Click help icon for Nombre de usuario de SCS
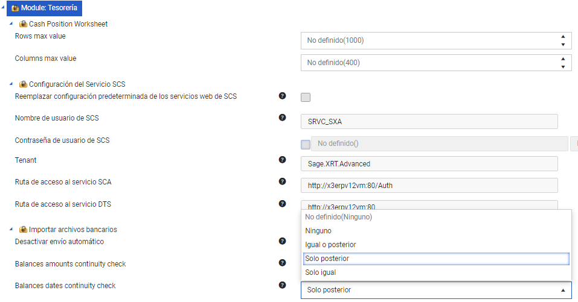Viewport: 578px width, 302px height. (282, 117)
